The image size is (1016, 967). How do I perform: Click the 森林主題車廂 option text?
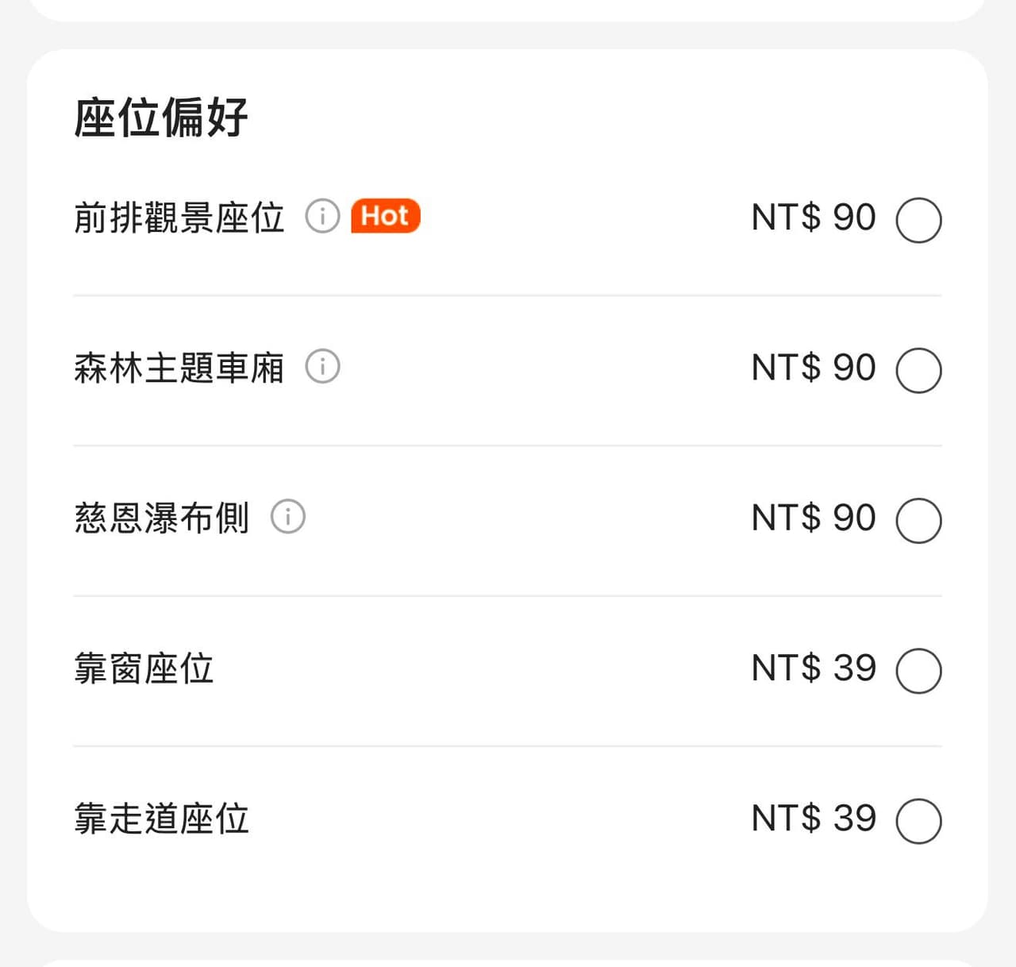[179, 368]
